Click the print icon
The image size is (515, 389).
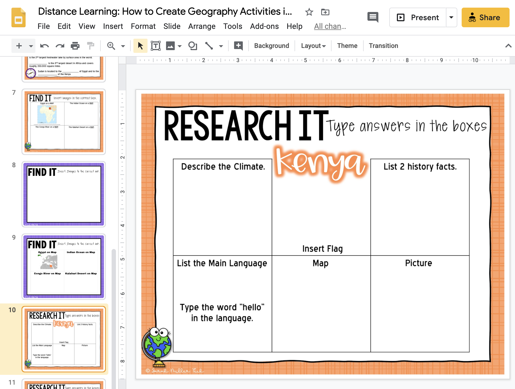click(75, 46)
